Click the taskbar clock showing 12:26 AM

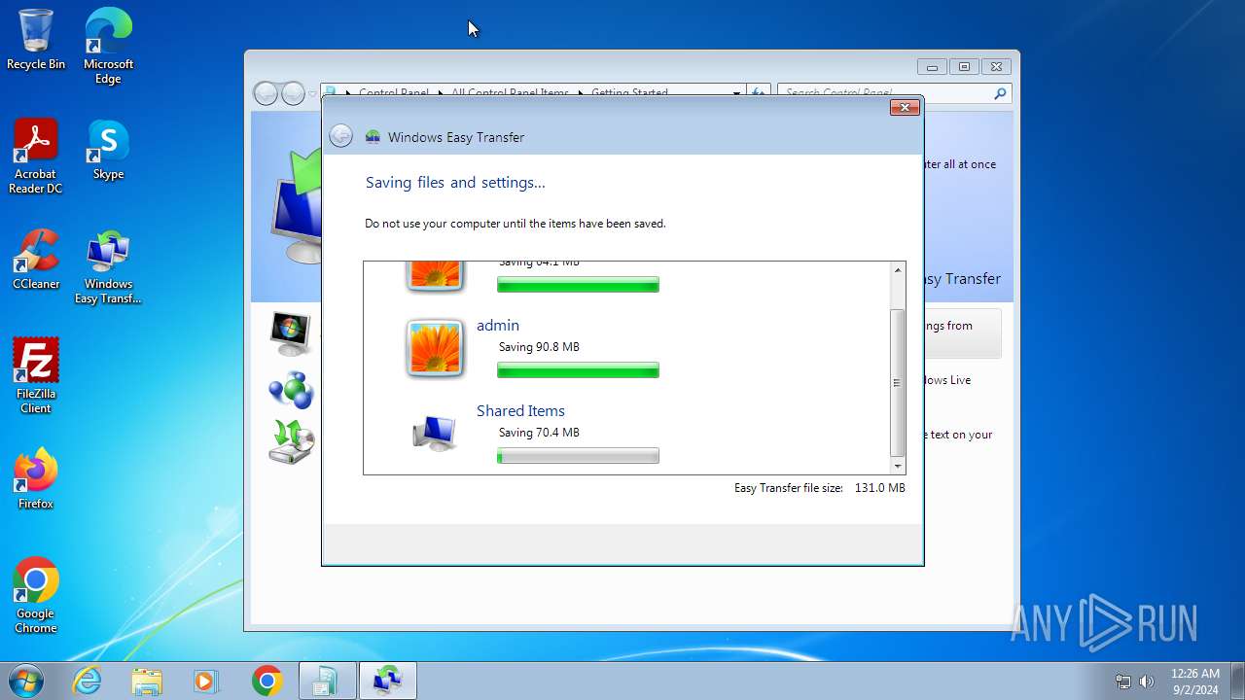click(x=1195, y=682)
